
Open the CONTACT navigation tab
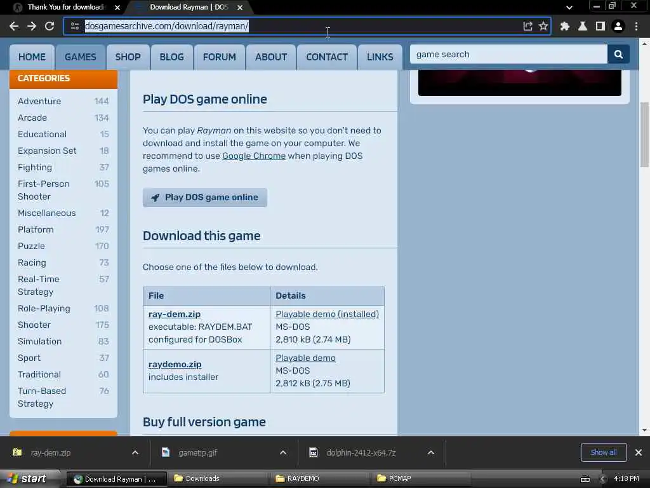click(x=327, y=57)
